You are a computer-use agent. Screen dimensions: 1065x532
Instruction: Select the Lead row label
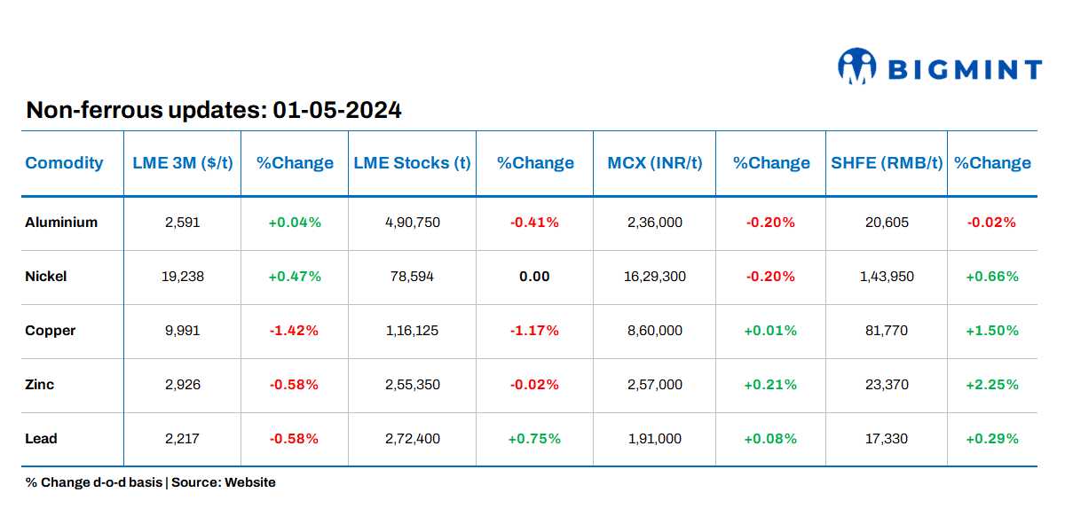click(41, 439)
